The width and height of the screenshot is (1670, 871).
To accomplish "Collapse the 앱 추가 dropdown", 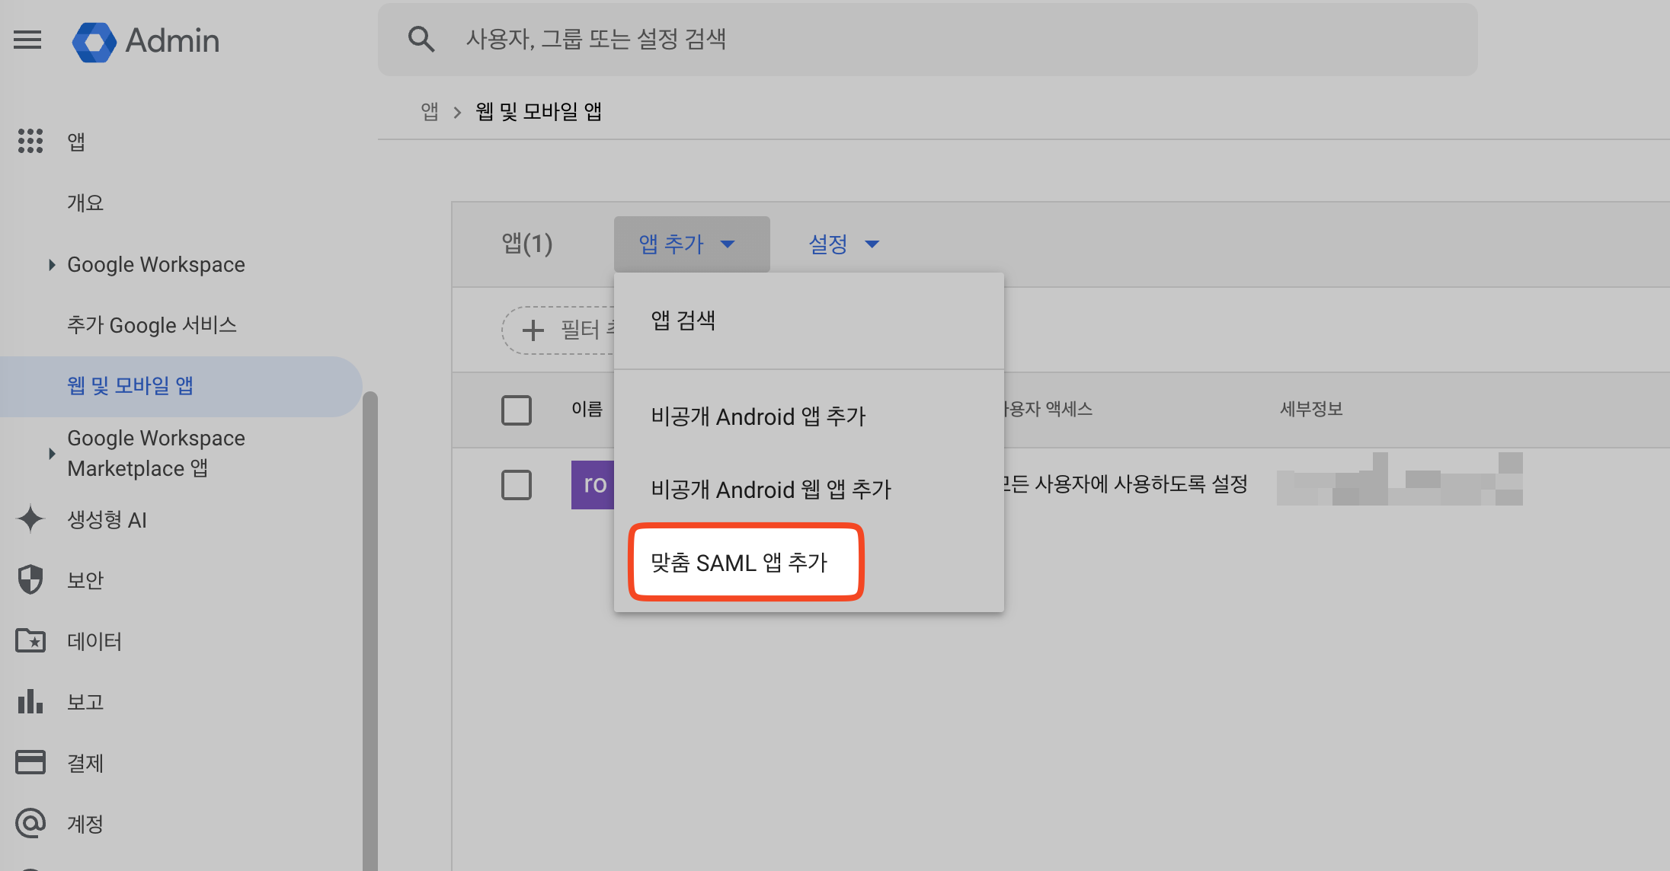I will pyautogui.click(x=691, y=244).
